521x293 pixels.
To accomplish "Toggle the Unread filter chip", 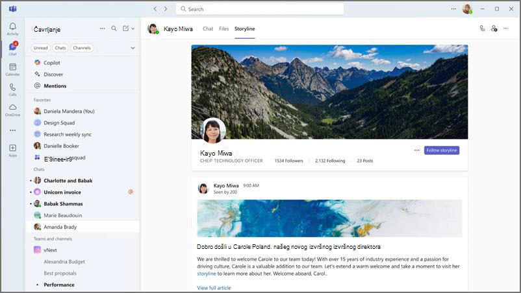I will coord(40,48).
